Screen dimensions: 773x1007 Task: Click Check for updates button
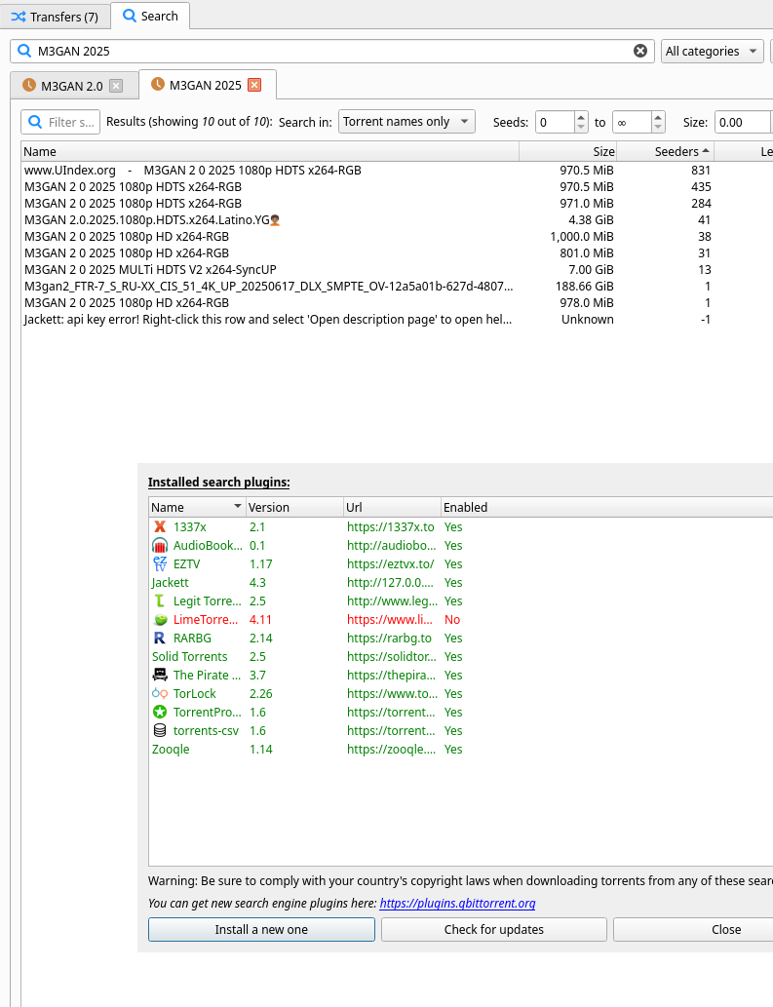tap(493, 929)
